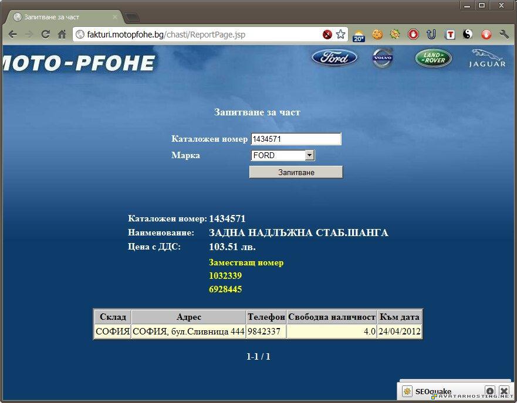Screen dimensions: 517x403
Task: Click the Каталожен номер input field
Action: pyautogui.click(x=296, y=139)
